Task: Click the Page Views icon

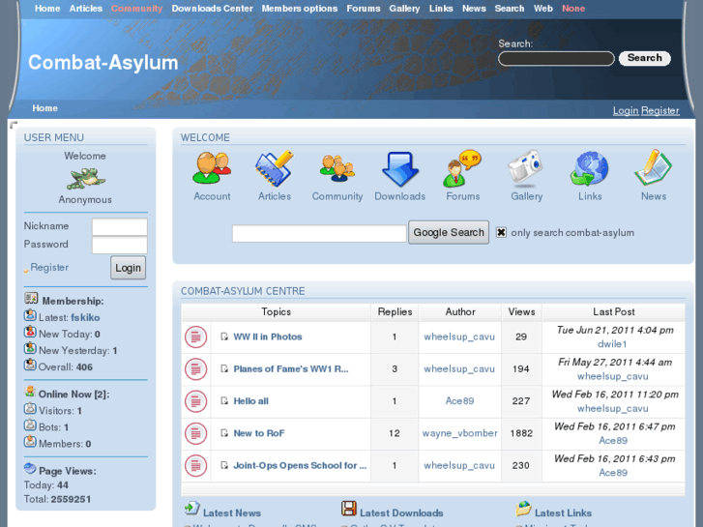Action: click(30, 469)
